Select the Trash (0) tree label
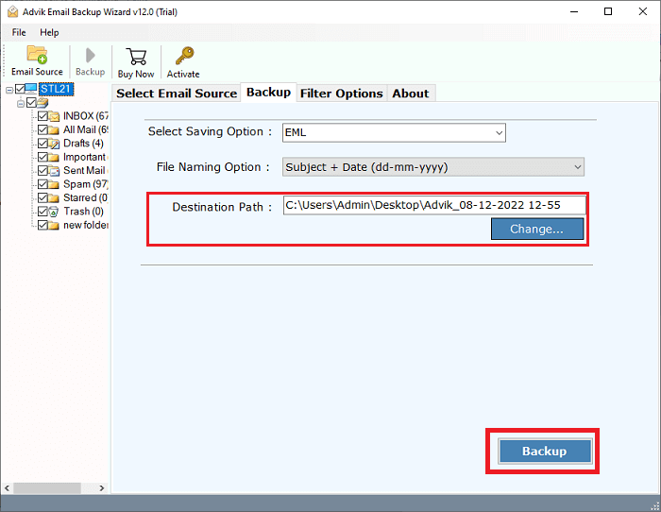The image size is (661, 512). click(x=83, y=212)
